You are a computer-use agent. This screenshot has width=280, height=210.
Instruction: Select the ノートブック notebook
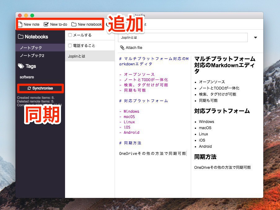point(31,48)
